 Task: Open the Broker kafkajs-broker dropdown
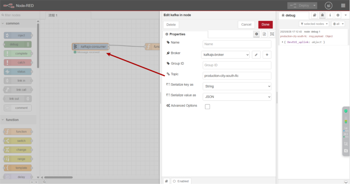coord(225,55)
